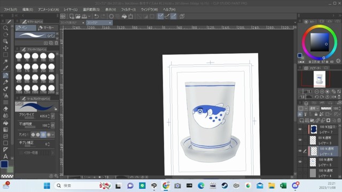Screen dimensions: 342x192
Task: Click the green sub drawing color swatch
Action: click(10, 170)
